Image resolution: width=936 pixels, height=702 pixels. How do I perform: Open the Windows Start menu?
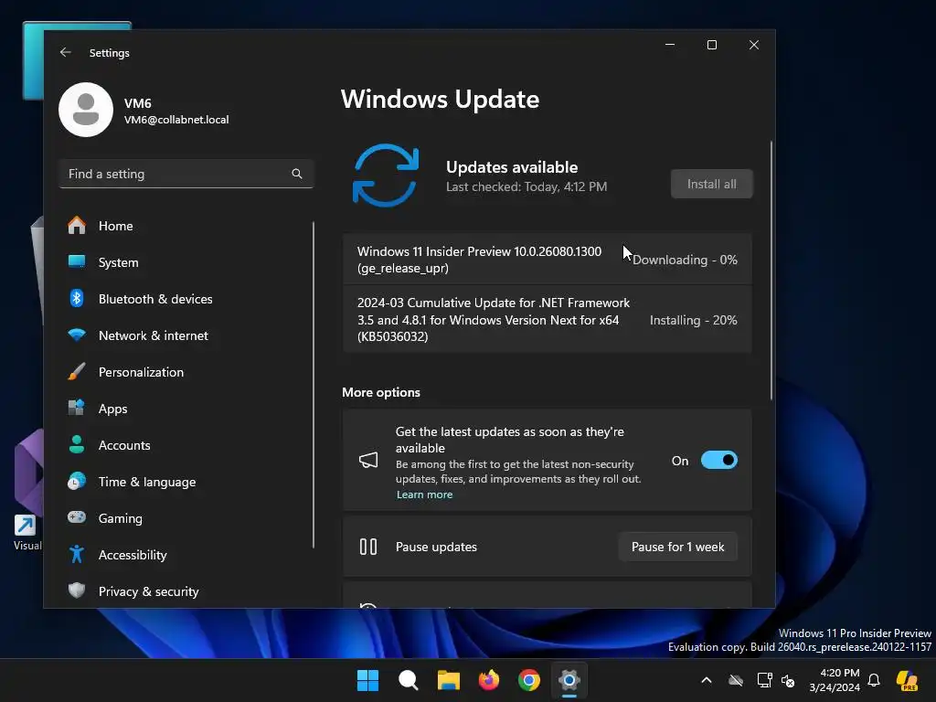(x=367, y=680)
